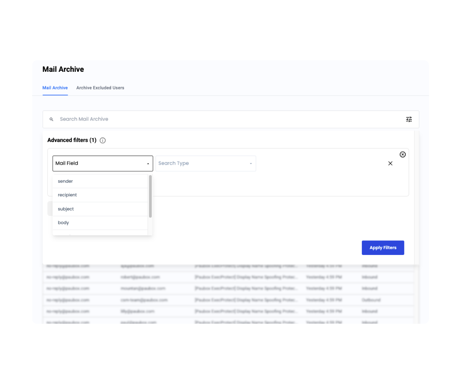Expand the Search Type dropdown arrow
Viewport: 461px width, 384px height.
250,164
